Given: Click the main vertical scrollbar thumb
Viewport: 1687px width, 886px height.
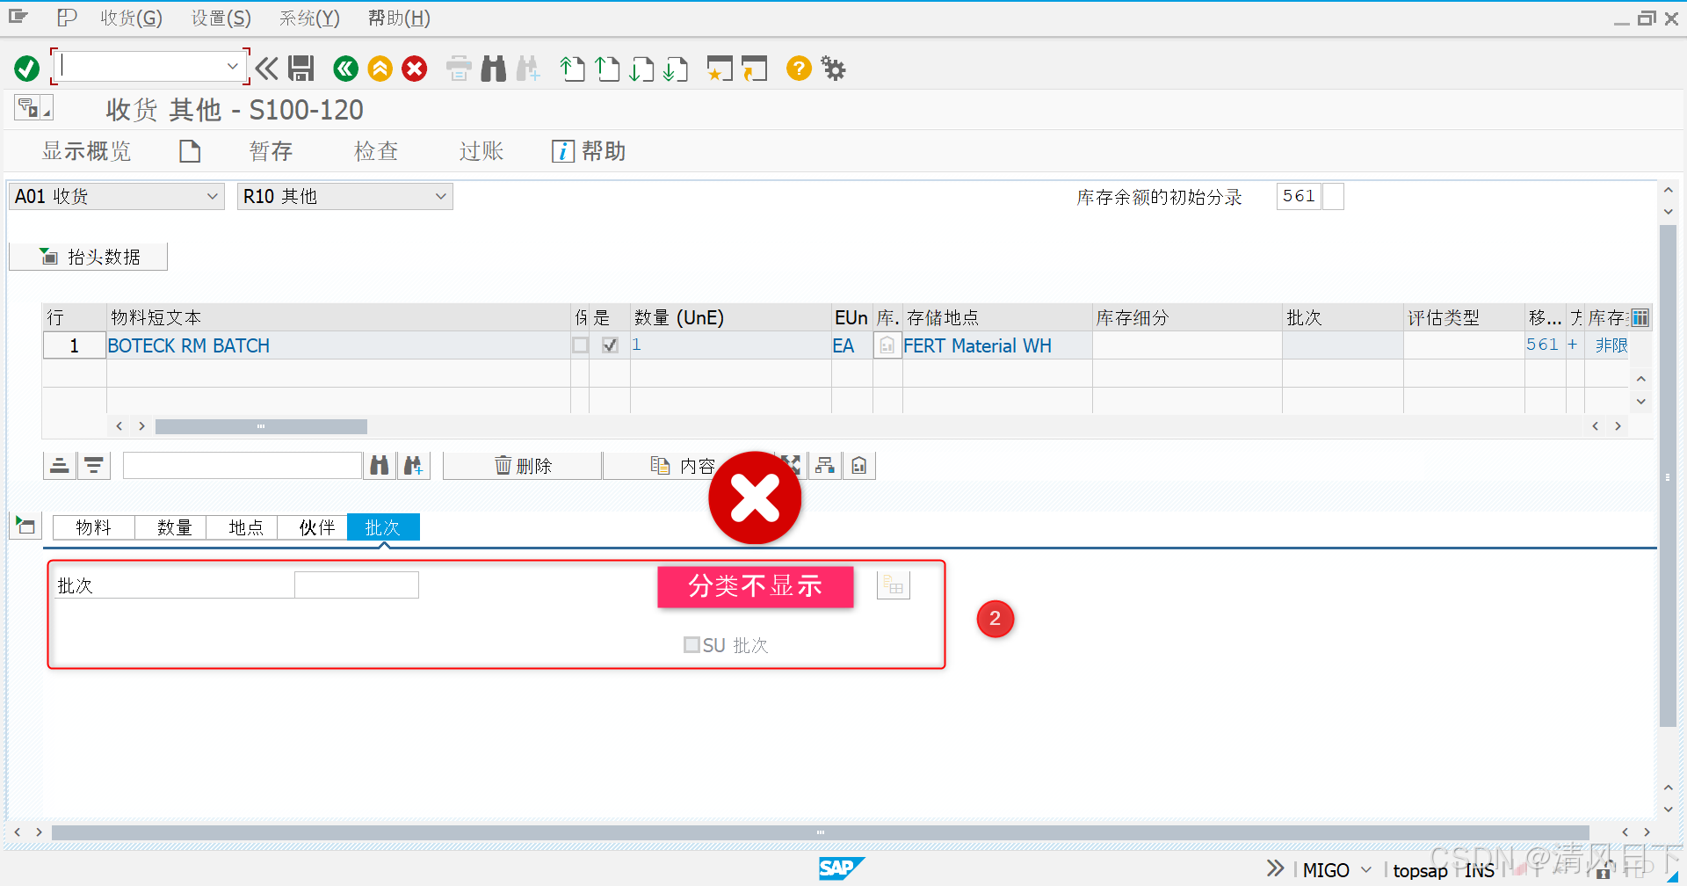Looking at the screenshot, I should [x=1668, y=476].
